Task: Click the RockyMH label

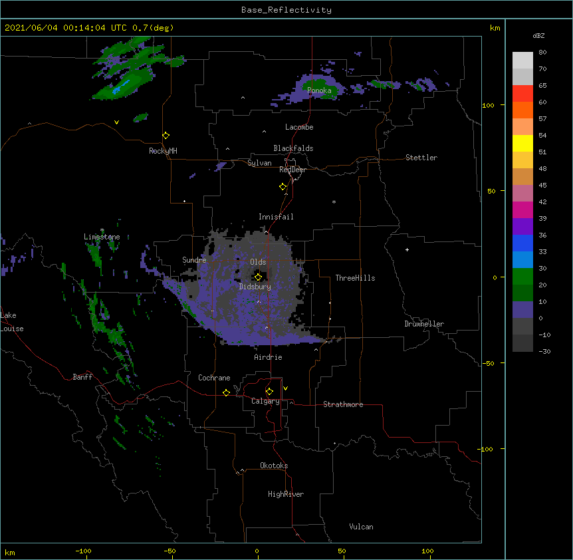Action: [x=163, y=151]
